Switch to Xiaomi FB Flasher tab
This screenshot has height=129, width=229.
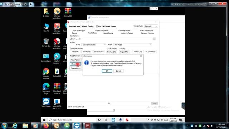(124, 30)
